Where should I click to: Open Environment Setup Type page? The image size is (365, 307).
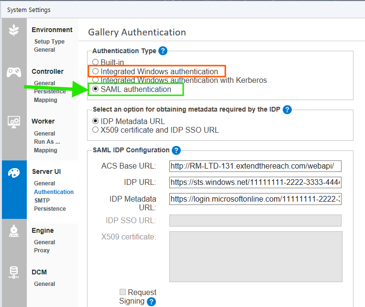[x=49, y=42]
